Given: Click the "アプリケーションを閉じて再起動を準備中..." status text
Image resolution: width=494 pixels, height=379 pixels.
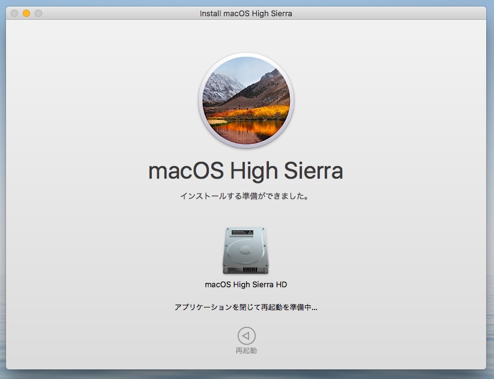Looking at the screenshot, I should (x=245, y=307).
